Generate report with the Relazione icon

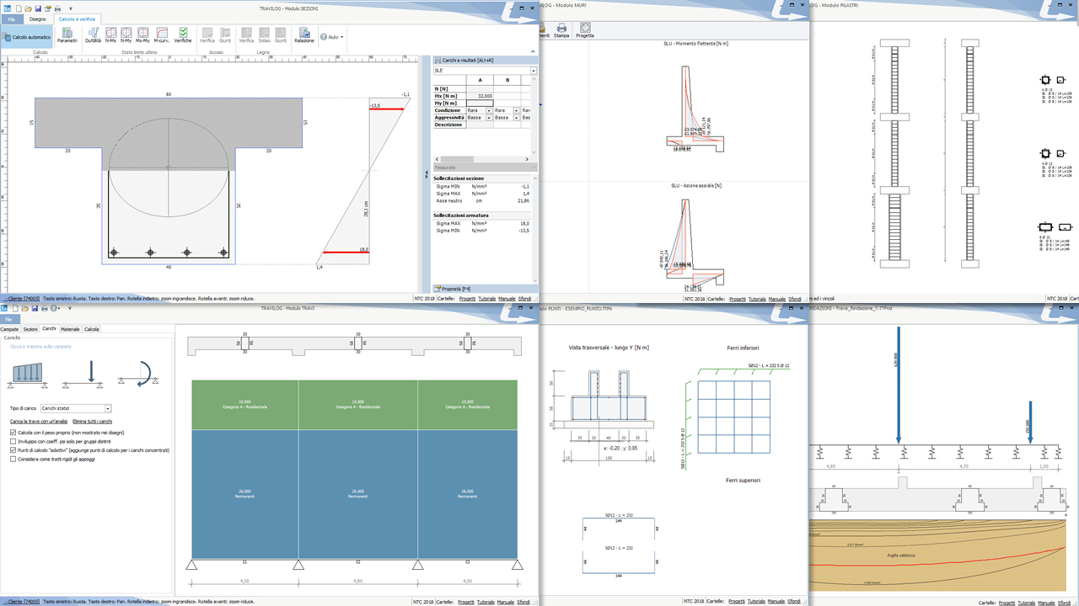304,35
